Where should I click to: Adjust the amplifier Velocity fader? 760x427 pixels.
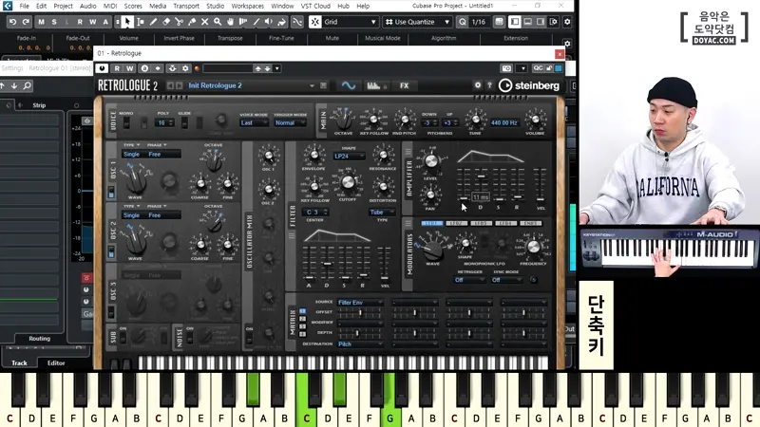(x=540, y=199)
